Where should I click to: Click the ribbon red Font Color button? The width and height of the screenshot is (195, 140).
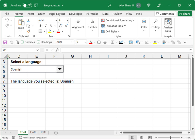58,31
